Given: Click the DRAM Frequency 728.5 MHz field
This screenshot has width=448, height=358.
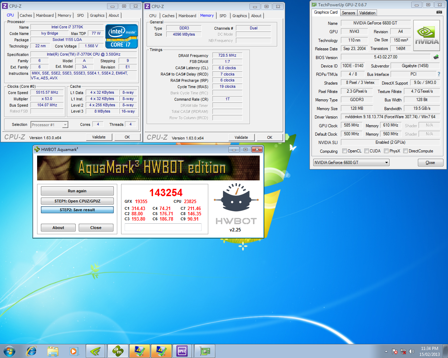Looking at the screenshot, I should 227,55.
